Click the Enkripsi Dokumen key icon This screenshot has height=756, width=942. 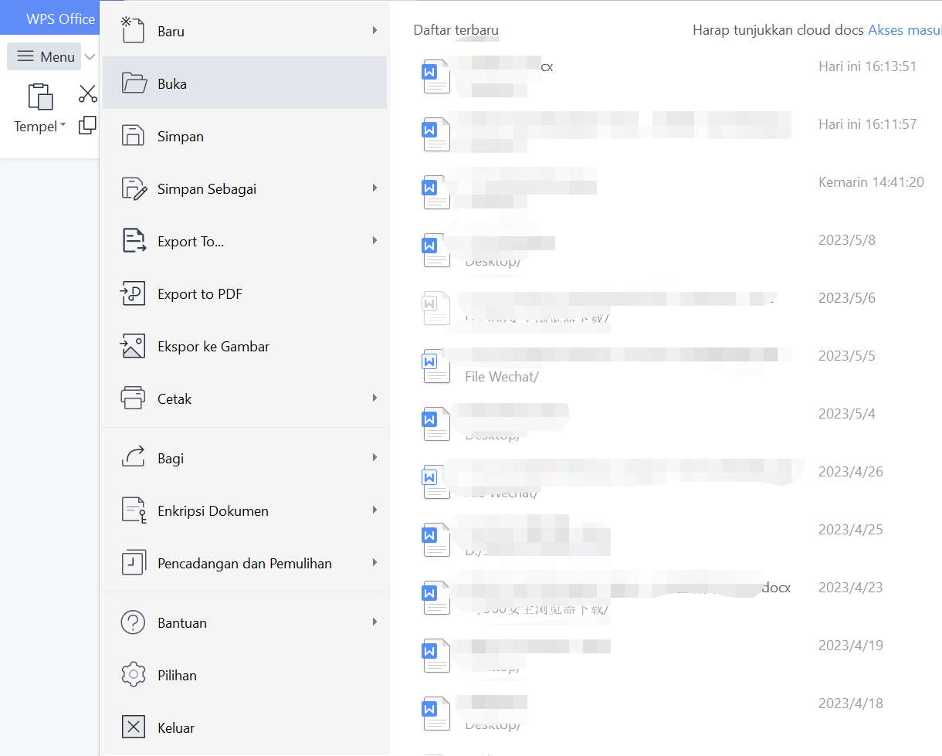(x=134, y=510)
